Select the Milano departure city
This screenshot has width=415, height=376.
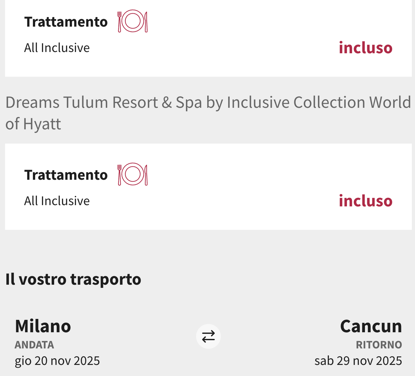(x=43, y=326)
